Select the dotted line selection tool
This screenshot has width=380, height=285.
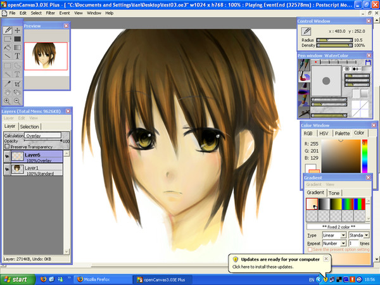pos(8,74)
